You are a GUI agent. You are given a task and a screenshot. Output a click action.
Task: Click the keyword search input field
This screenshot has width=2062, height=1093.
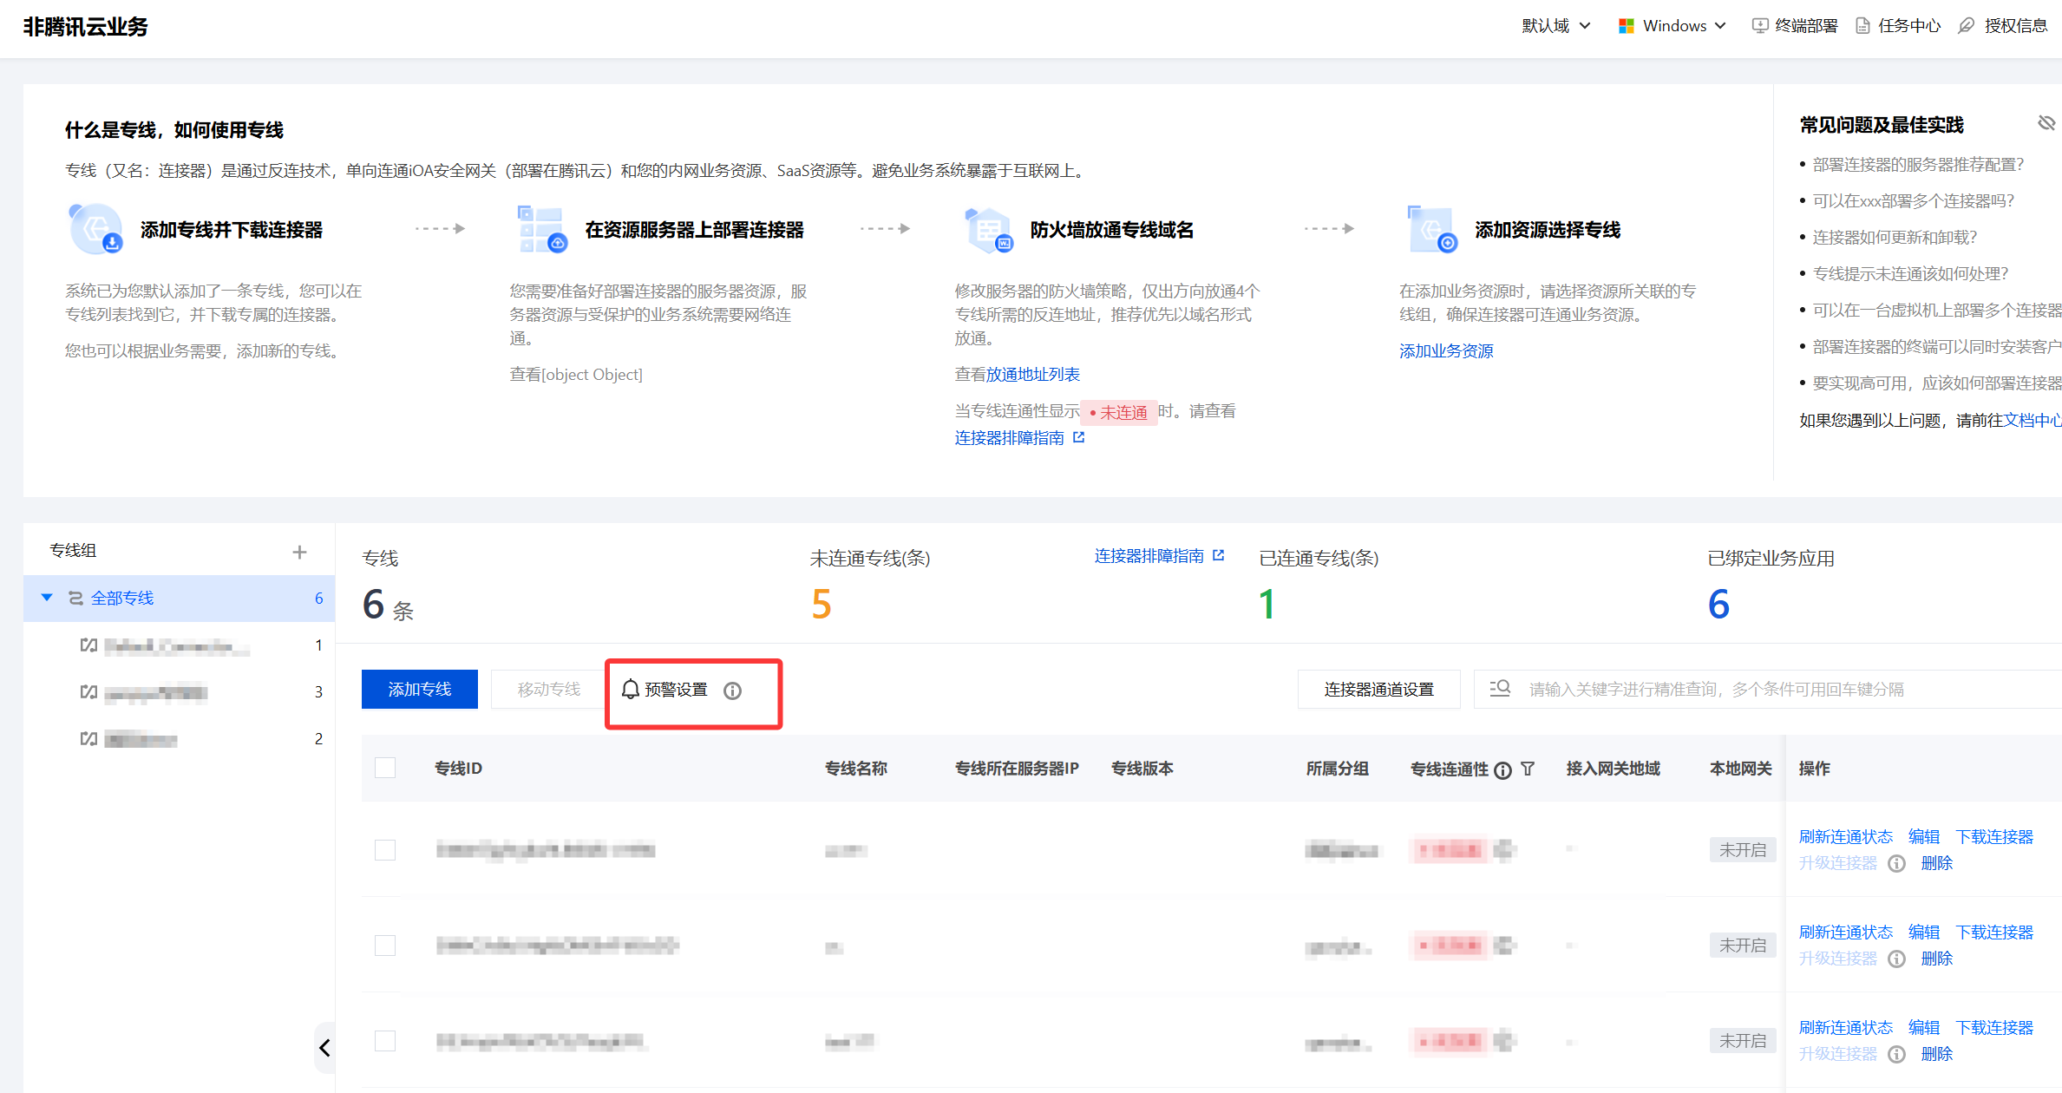point(1770,689)
